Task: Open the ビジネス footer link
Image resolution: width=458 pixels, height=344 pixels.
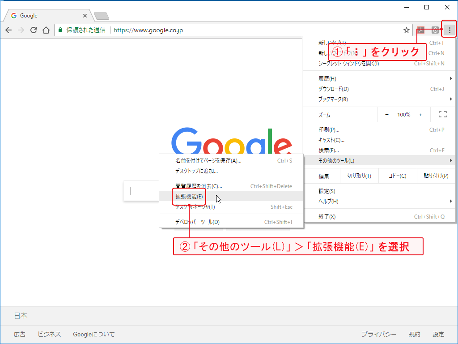Action: [49, 334]
